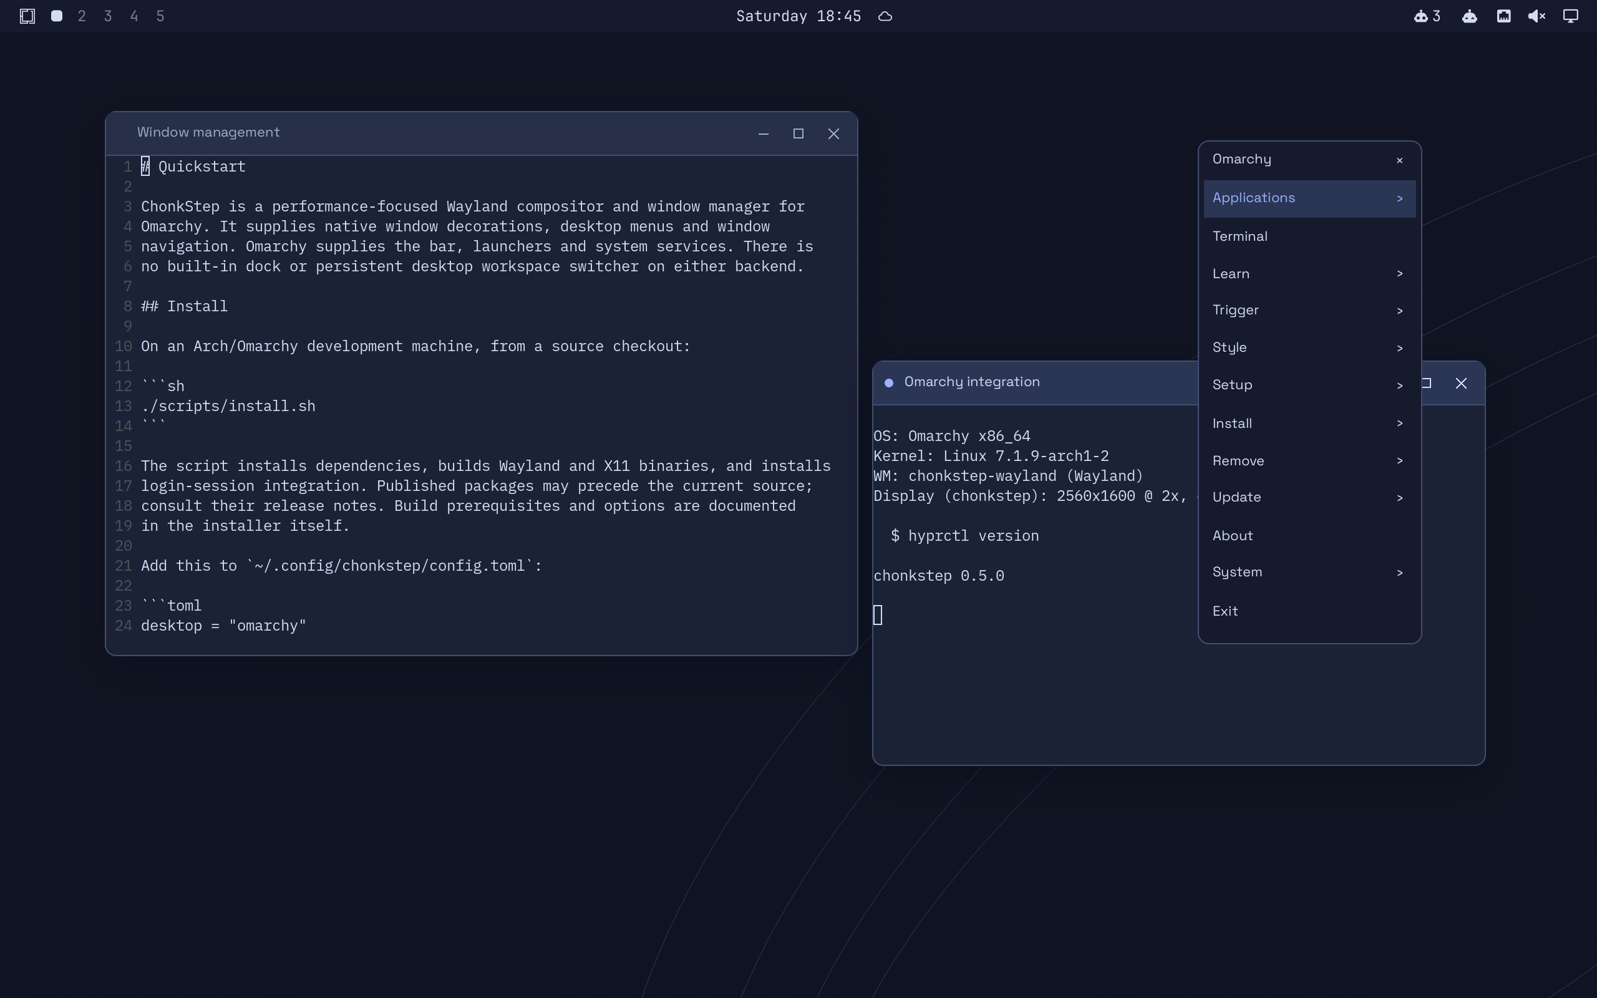Click the 'Kernel: Linux 7.1.9-arch1-2' line
The image size is (1597, 998).
(x=991, y=456)
